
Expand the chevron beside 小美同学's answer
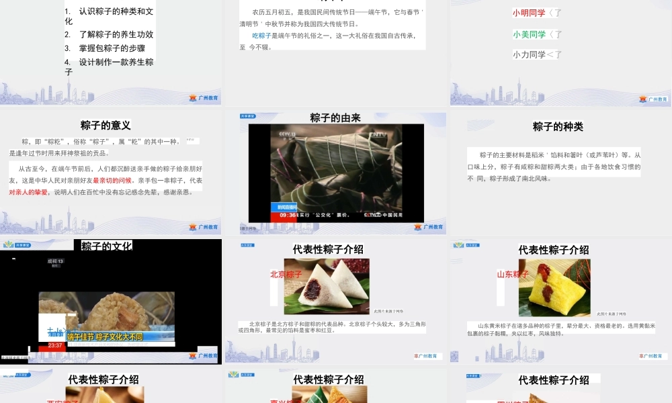pos(551,33)
